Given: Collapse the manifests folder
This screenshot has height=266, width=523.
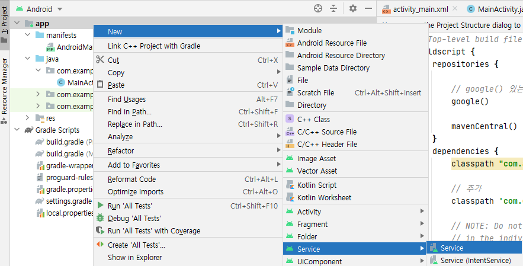Looking at the screenshot, I should 28,35.
